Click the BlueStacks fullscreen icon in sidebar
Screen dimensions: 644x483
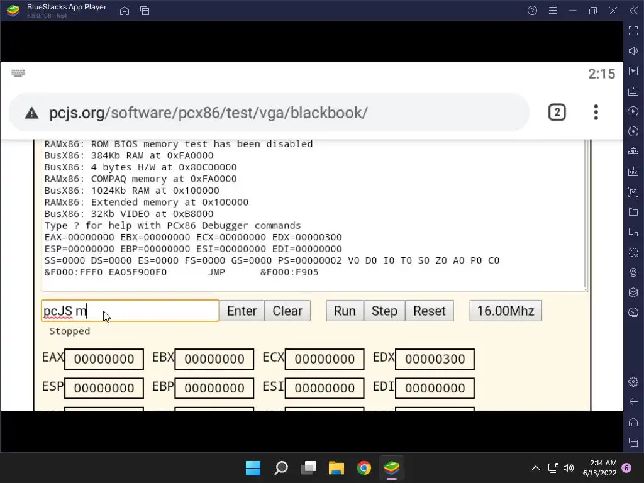point(633,31)
